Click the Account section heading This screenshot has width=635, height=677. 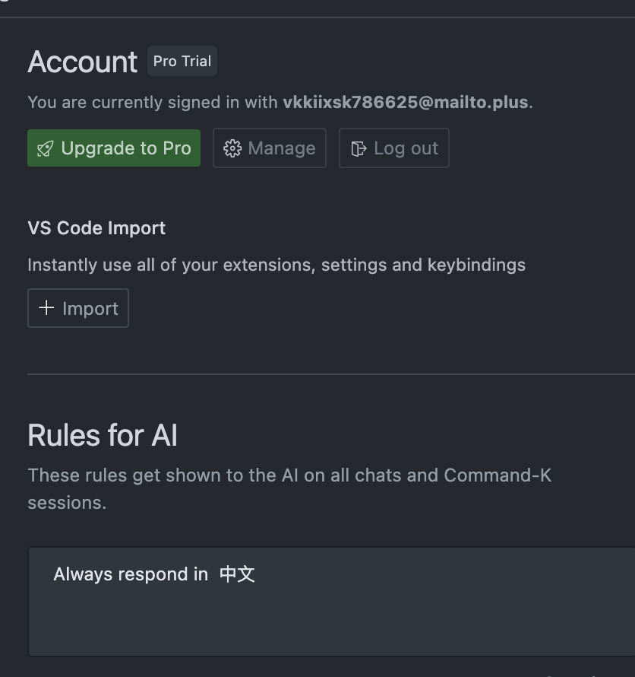pos(82,62)
